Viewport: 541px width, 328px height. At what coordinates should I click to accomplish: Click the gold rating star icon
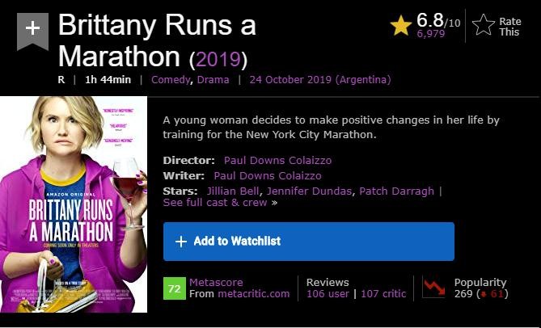click(x=401, y=26)
